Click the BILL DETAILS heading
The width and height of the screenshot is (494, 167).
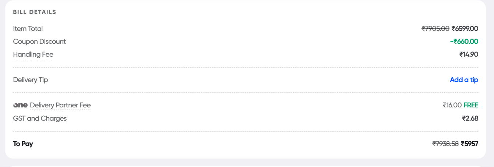click(x=35, y=12)
